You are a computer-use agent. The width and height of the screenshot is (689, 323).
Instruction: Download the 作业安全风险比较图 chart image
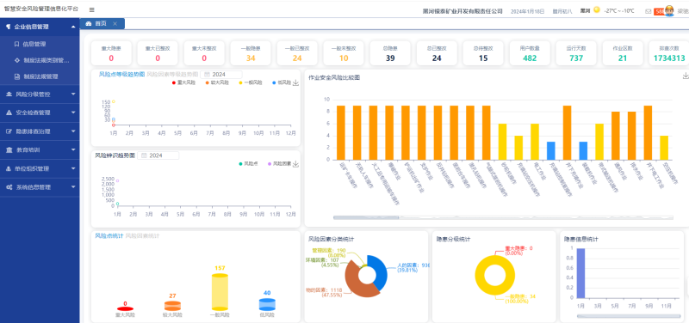[686, 76]
